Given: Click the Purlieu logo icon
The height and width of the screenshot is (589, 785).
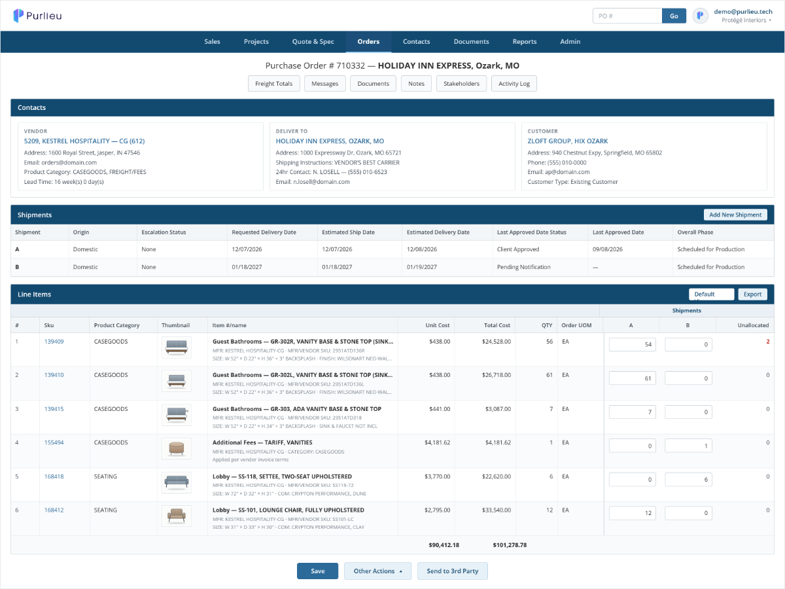Looking at the screenshot, I should tap(19, 16).
